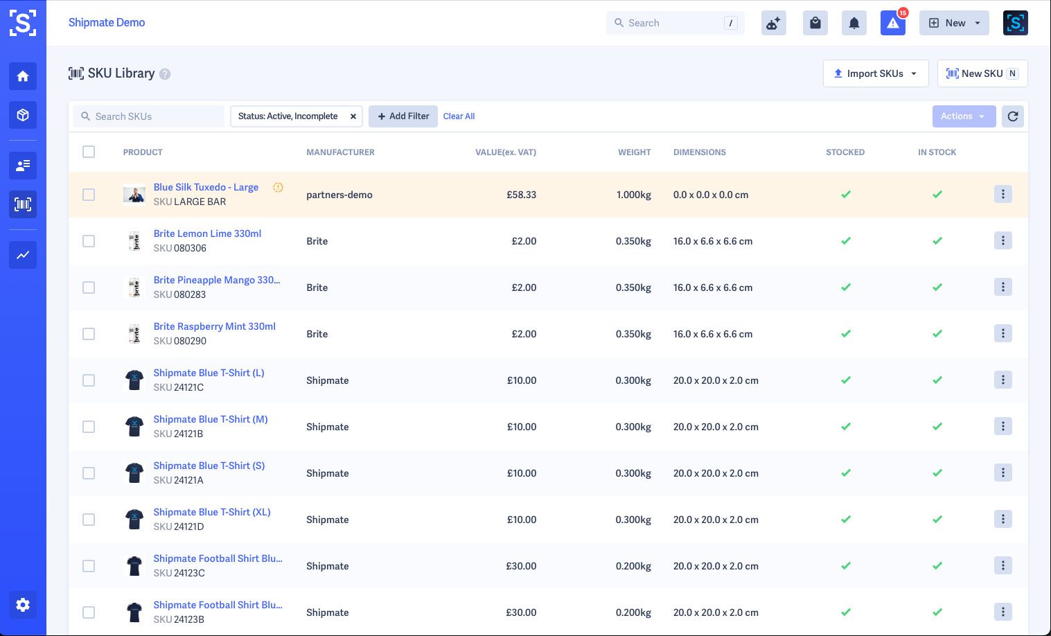Open row menu for Brite Lemon Lime 330ml
The image size is (1051, 636).
[x=1003, y=240]
